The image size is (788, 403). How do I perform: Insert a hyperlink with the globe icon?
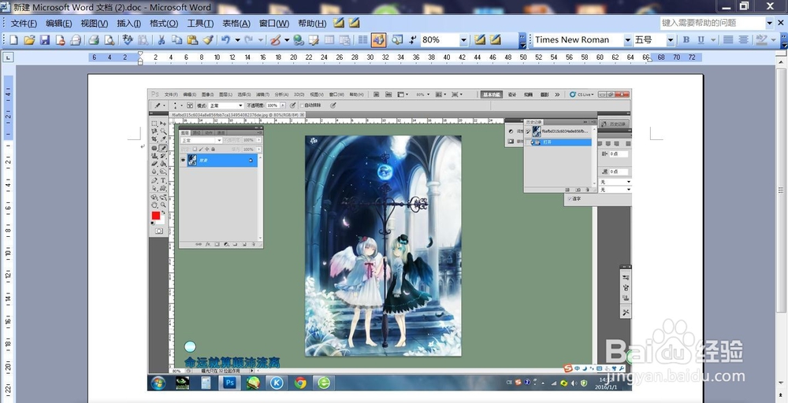[299, 40]
